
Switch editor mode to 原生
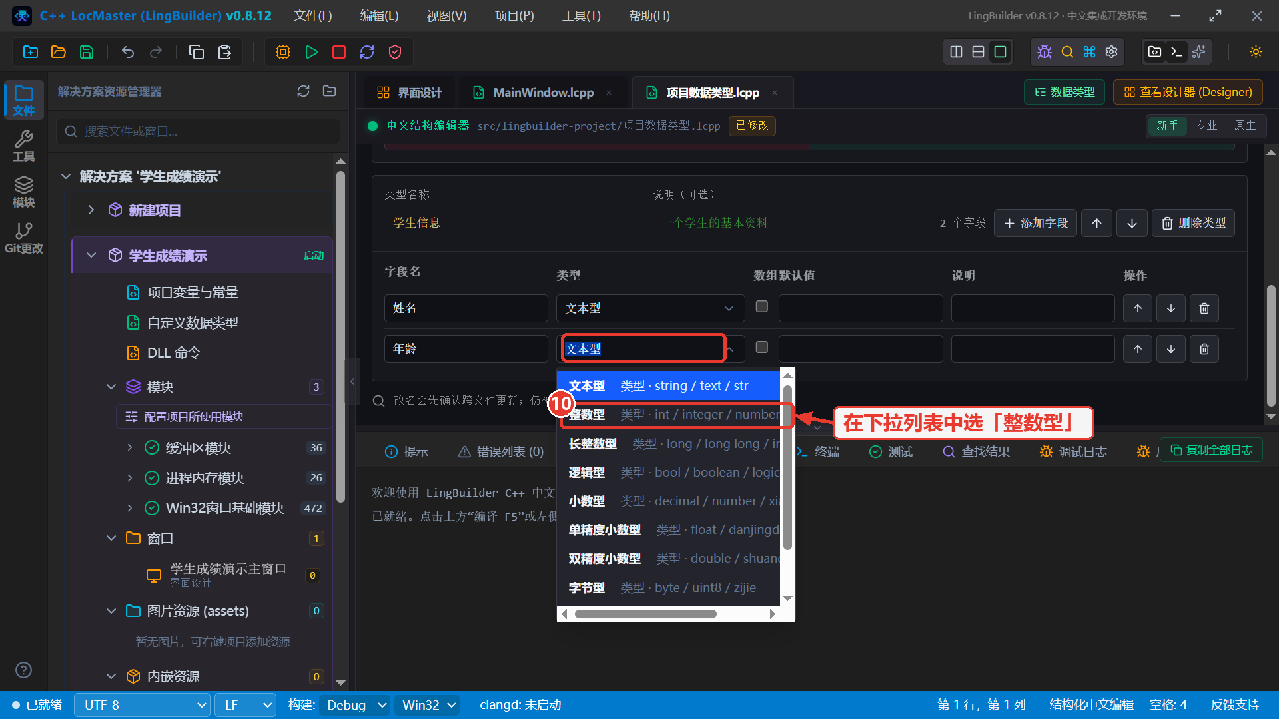coord(1245,125)
